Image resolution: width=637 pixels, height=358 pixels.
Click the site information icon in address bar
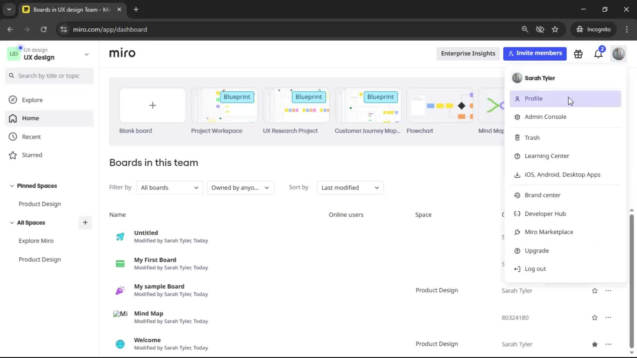click(x=63, y=29)
